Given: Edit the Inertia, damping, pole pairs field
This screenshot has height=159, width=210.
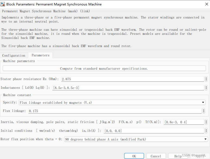Looking at the screenshot, I should [184, 122].
